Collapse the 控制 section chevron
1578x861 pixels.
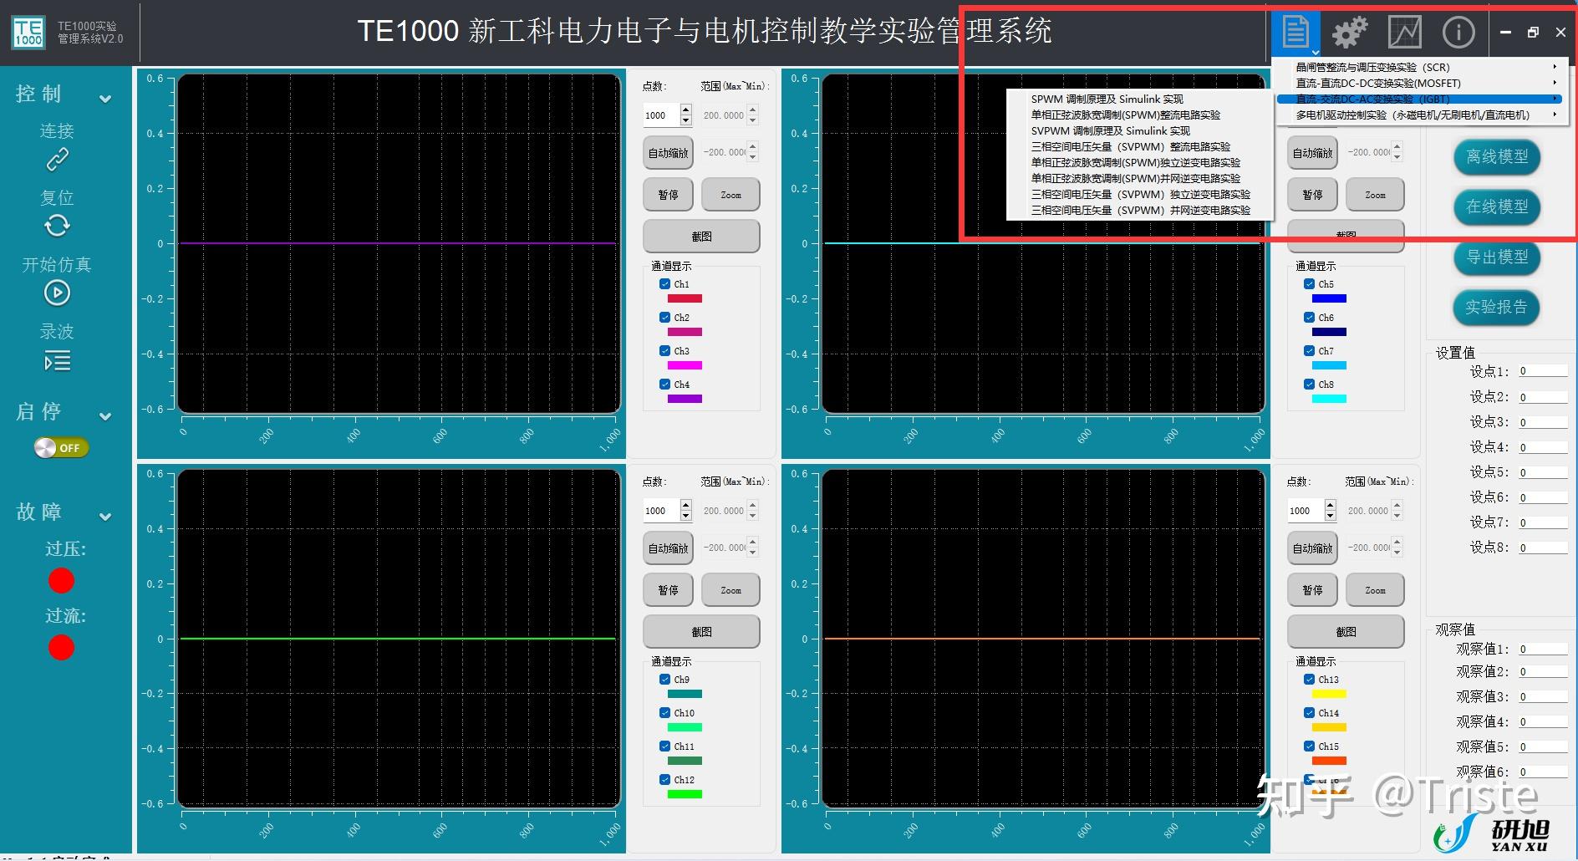105,98
